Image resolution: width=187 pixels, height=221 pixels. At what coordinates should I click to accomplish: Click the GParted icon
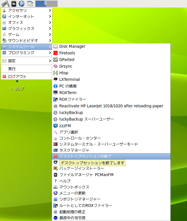click(x=56, y=60)
